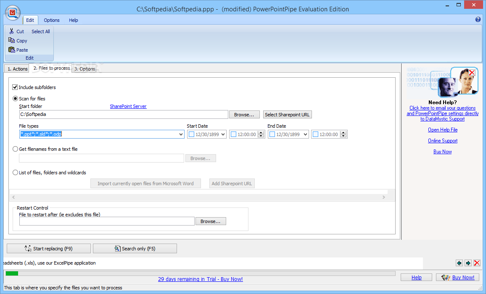Enable the End Date date checkbox
The image size is (486, 294).
[x=272, y=134]
